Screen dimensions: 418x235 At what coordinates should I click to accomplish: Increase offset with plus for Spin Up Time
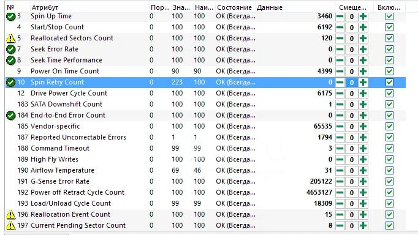363,17
